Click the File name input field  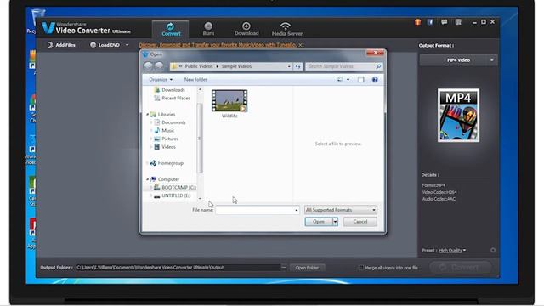point(255,210)
